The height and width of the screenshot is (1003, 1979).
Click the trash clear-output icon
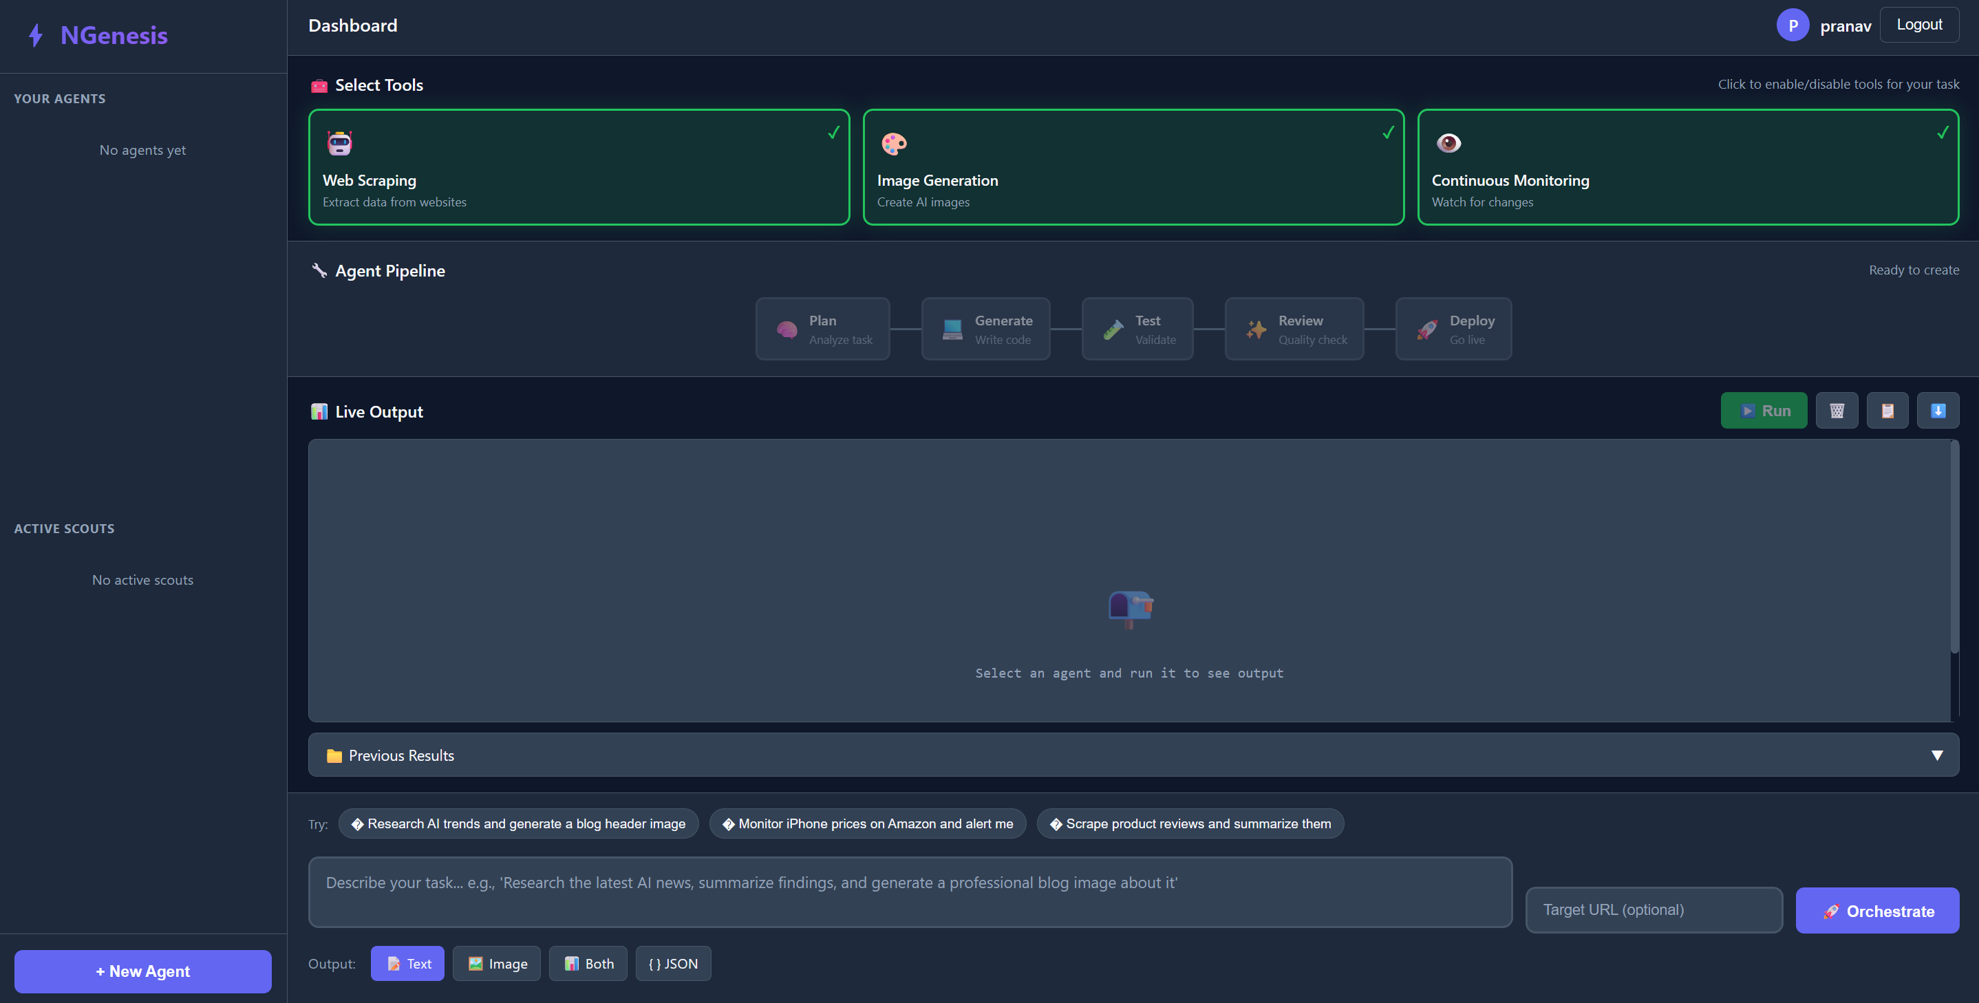coord(1836,411)
